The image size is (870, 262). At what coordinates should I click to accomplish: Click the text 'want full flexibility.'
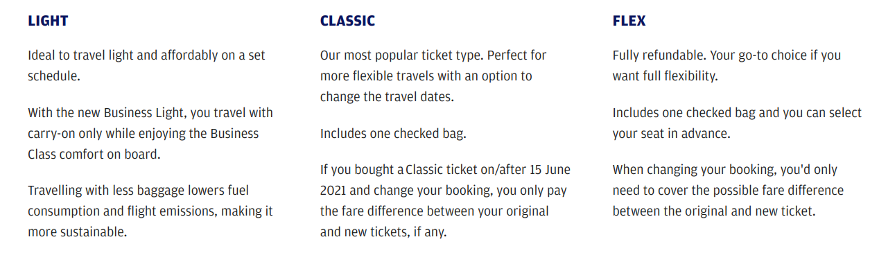[665, 76]
